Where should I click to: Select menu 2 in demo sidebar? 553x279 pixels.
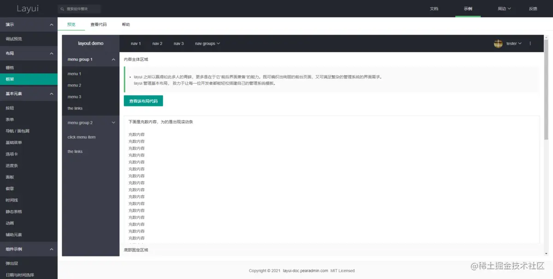91,85
